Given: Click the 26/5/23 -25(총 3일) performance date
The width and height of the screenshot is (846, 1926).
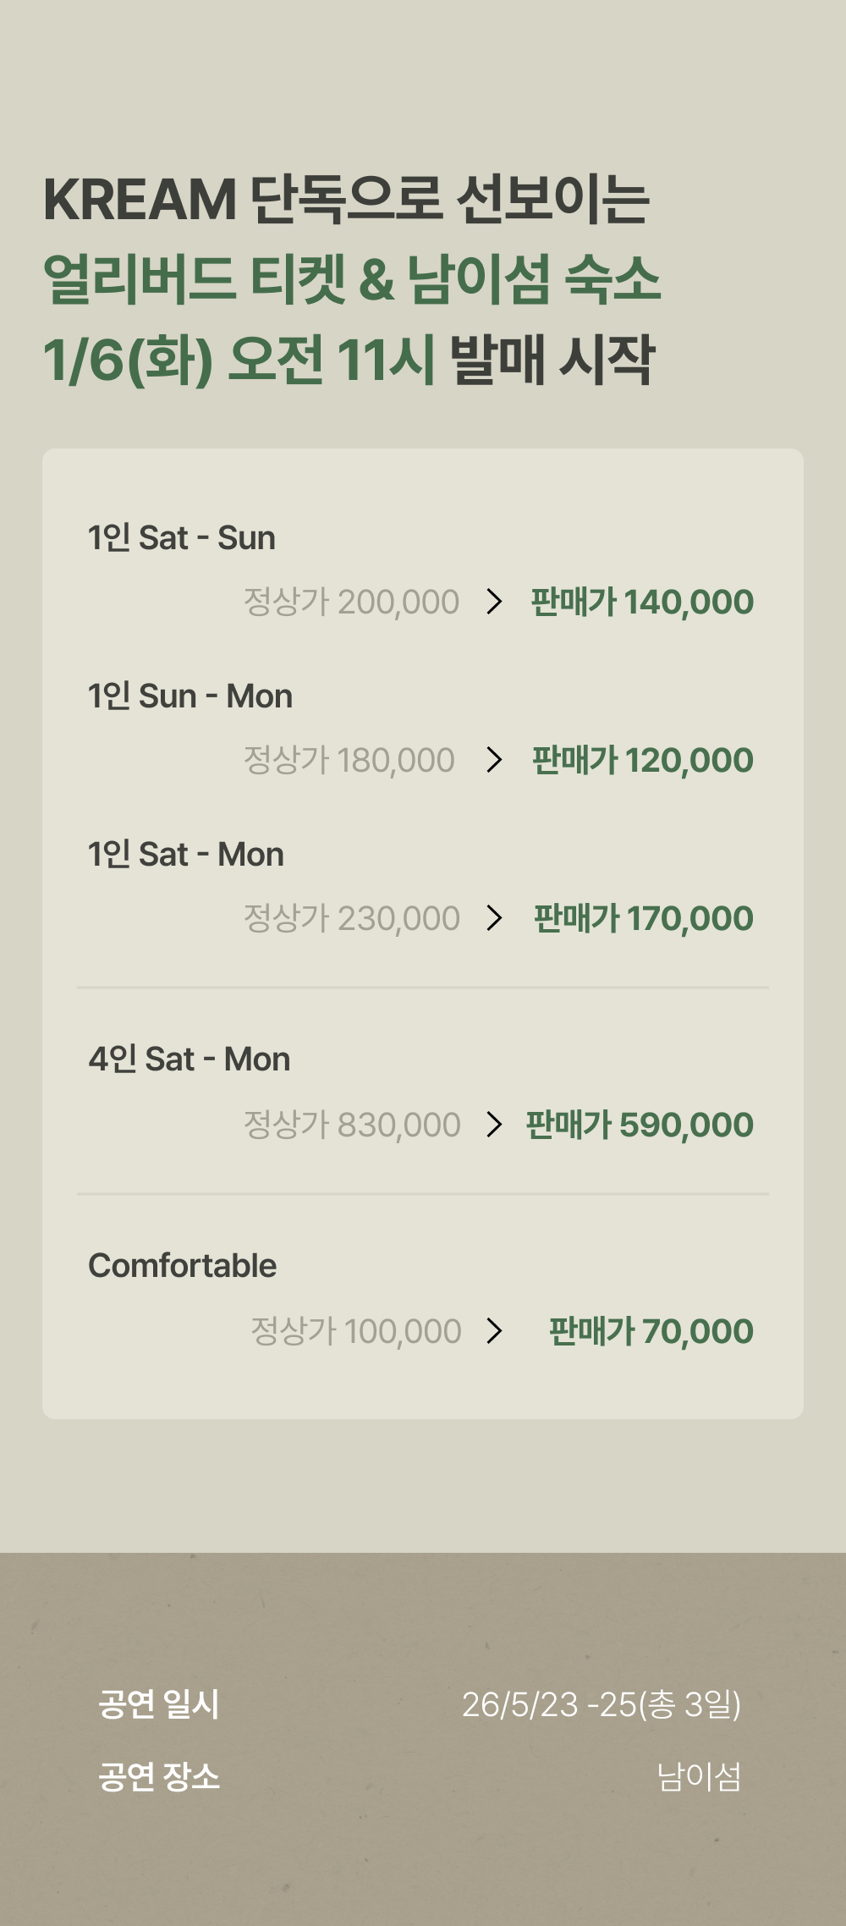Looking at the screenshot, I should 602,1704.
